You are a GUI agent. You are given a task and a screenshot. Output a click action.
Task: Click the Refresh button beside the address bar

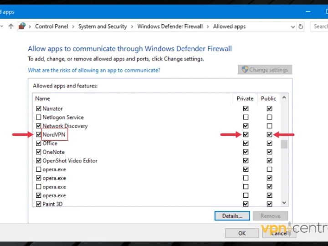coord(301,26)
